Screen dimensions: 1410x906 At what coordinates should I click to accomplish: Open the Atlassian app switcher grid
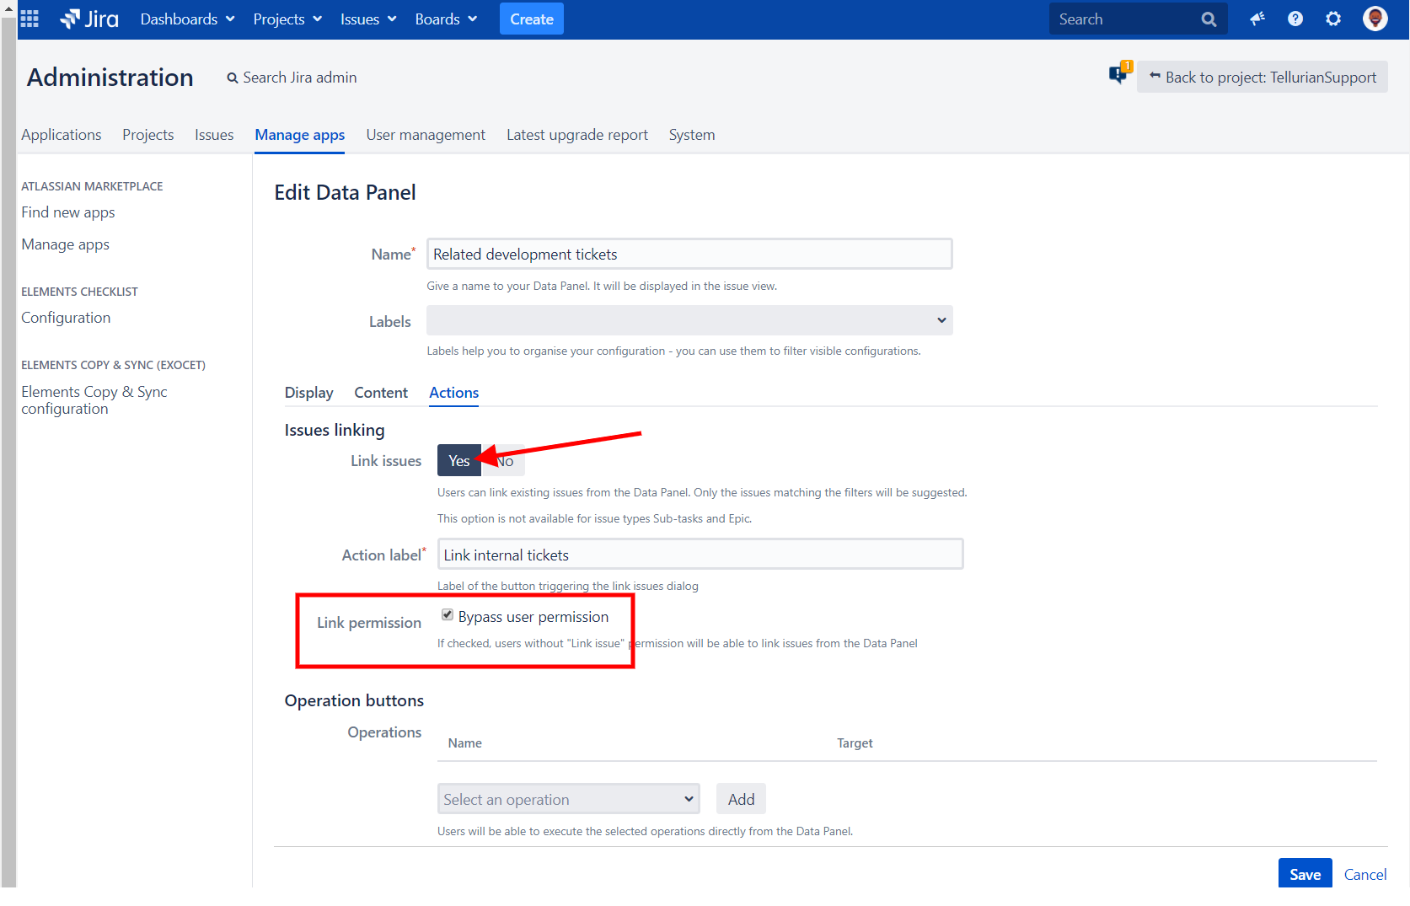(29, 19)
